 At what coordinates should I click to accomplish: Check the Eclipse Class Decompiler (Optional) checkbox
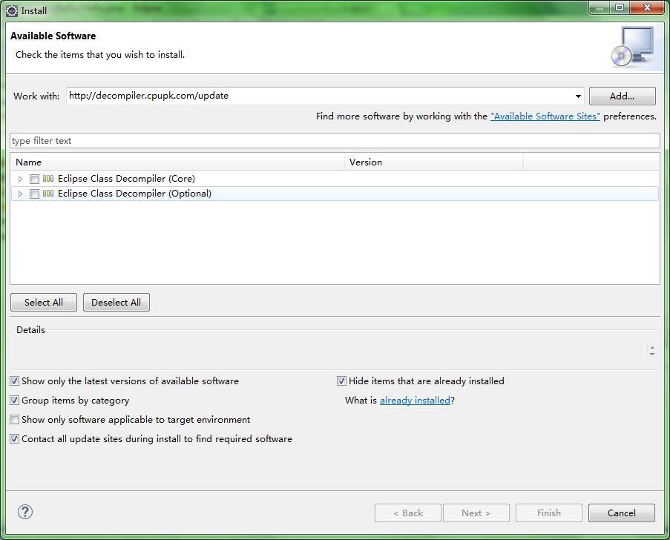(35, 194)
